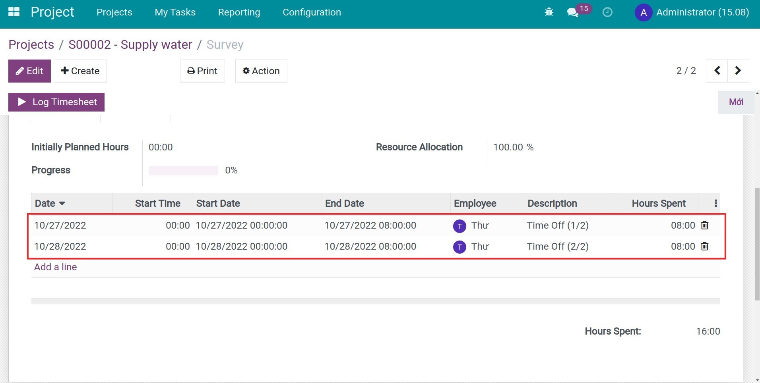Image resolution: width=760 pixels, height=383 pixels.
Task: Open the Action gear menu
Action: (x=261, y=71)
